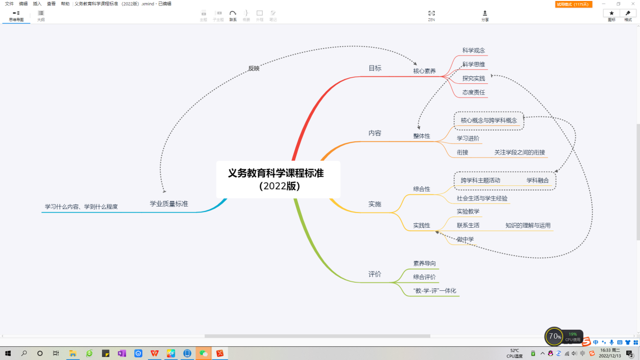Select the 学习进阶 node
Screen dimensions: 640x360
point(468,138)
